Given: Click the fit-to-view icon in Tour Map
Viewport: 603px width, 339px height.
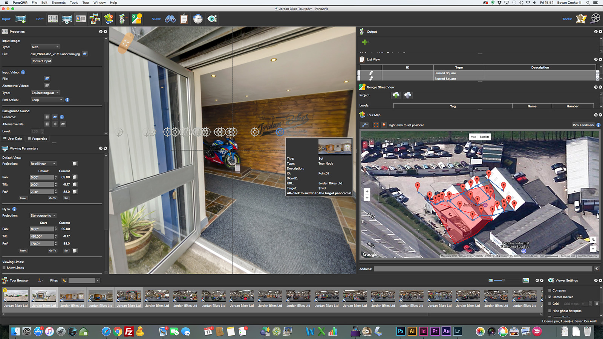Looking at the screenshot, I should click(376, 125).
